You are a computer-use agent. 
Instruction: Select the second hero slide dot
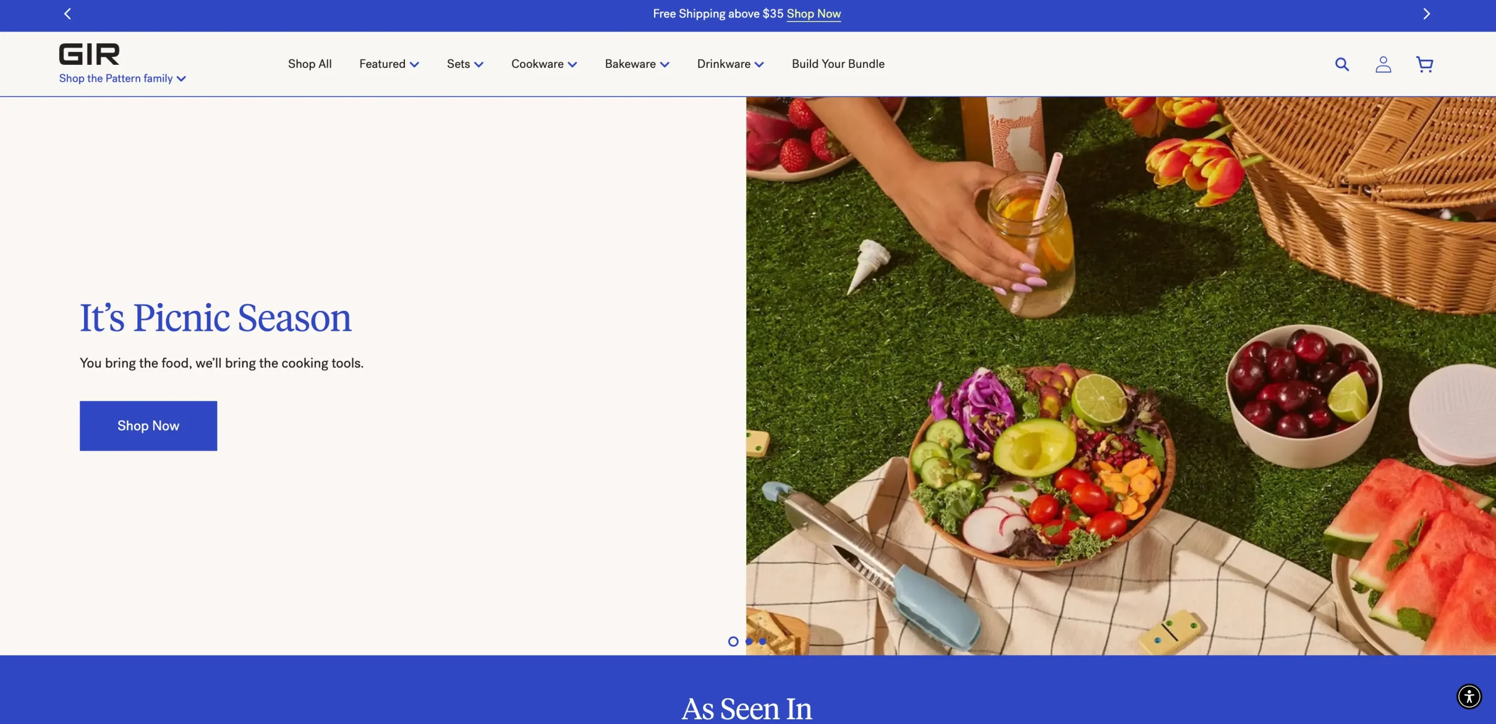(749, 641)
